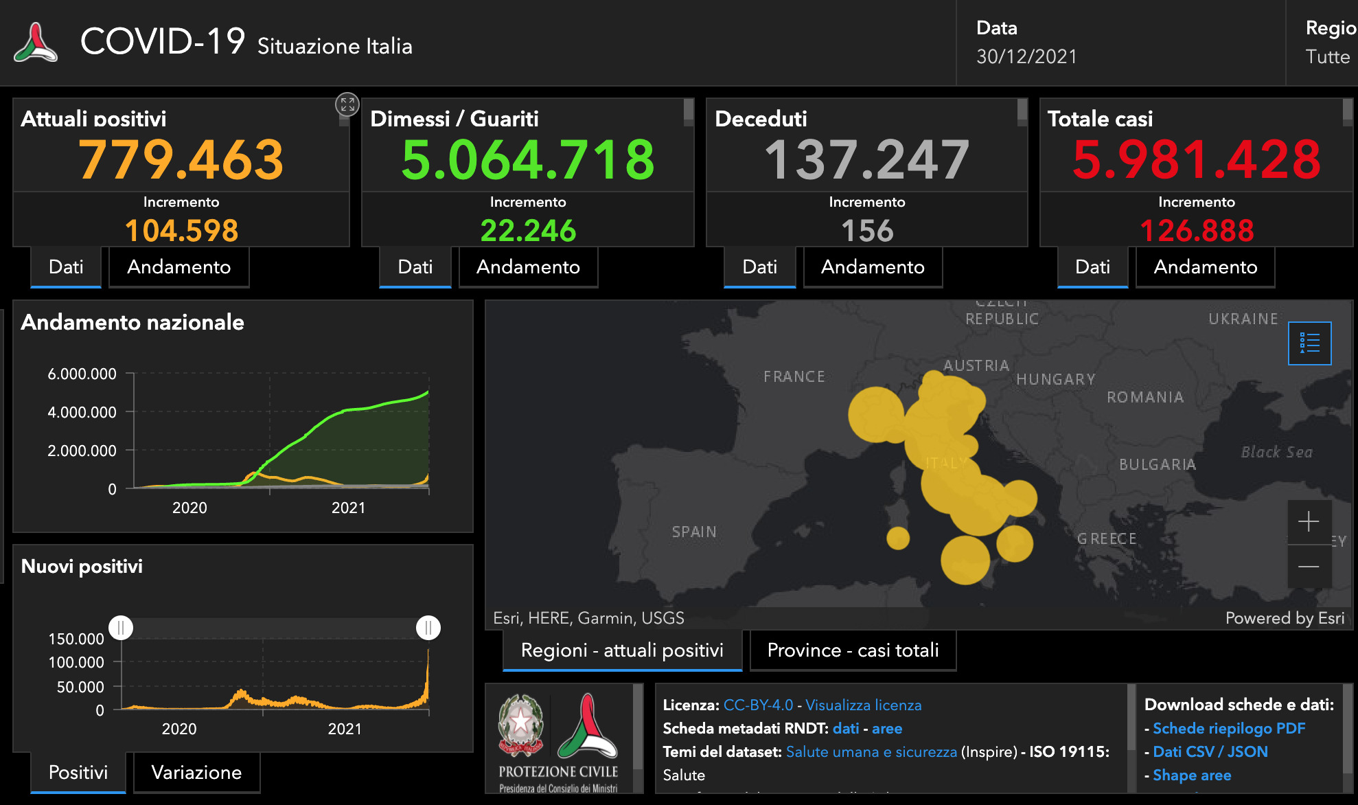Download the Schede riepilogo PDF

pos(1228,728)
